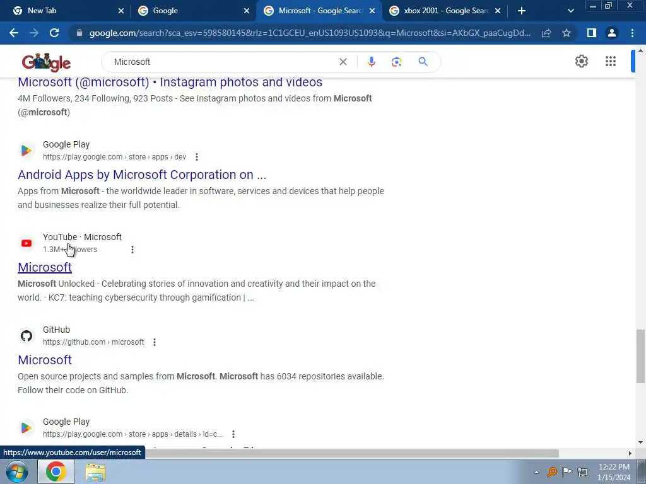Switch to the Google tab

193,11
